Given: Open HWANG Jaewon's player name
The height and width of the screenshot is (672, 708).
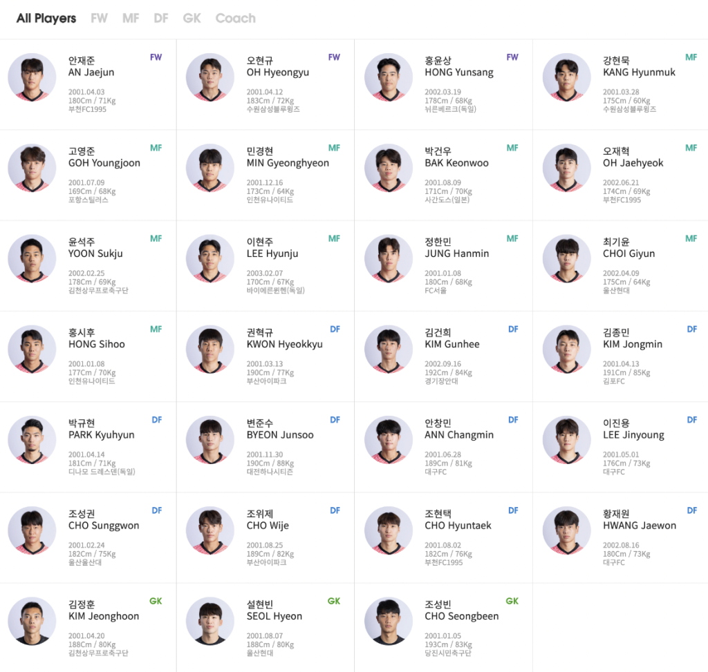Looking at the screenshot, I should (640, 526).
